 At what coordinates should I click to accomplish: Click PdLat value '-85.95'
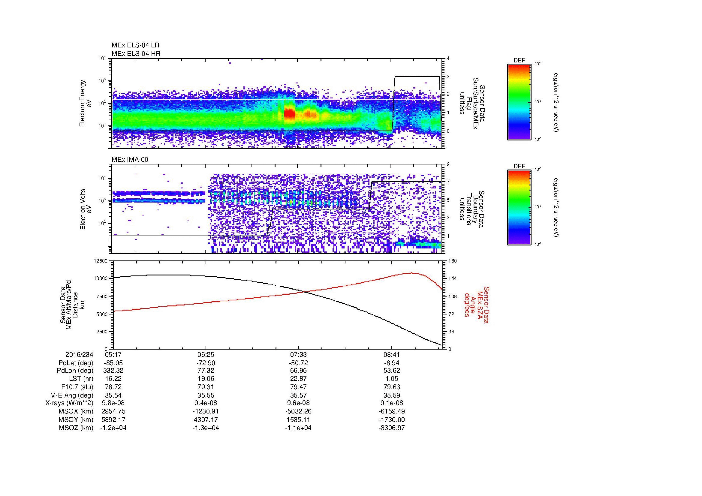point(113,363)
